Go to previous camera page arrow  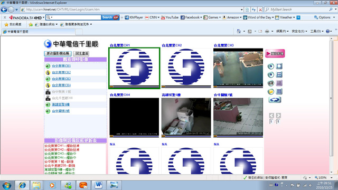coord(271,116)
